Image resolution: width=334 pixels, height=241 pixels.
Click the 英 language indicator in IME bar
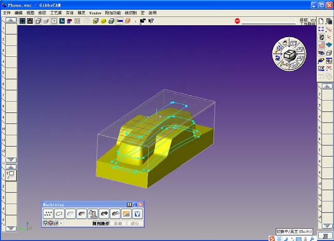pyautogui.click(x=279, y=238)
